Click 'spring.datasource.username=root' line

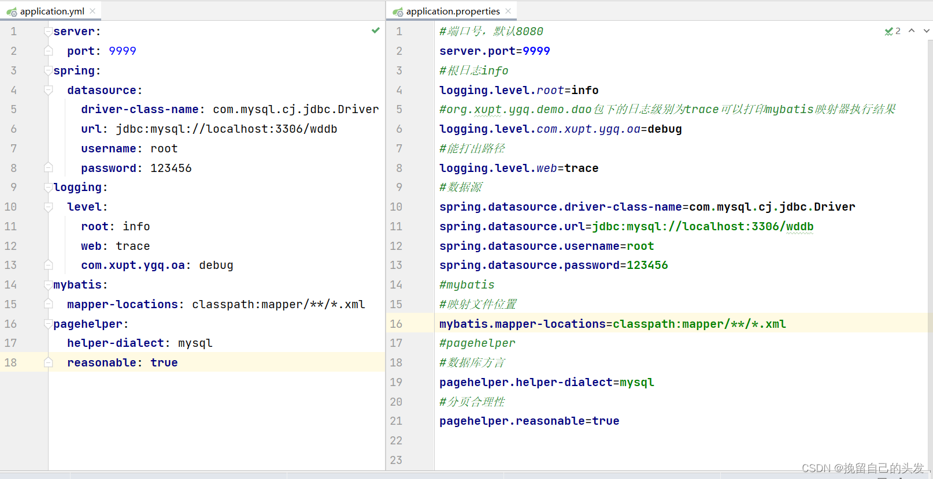coord(547,246)
